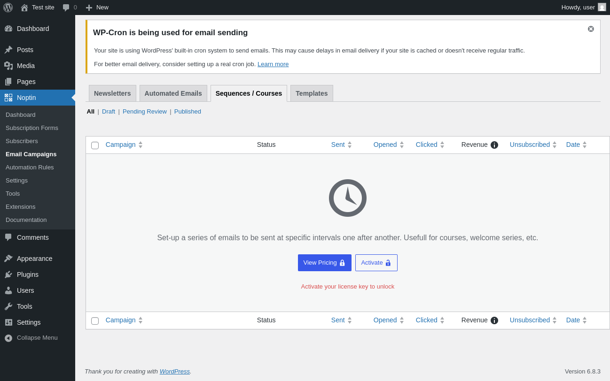Sort by Campaign using the bottom header arrows

coord(141,320)
